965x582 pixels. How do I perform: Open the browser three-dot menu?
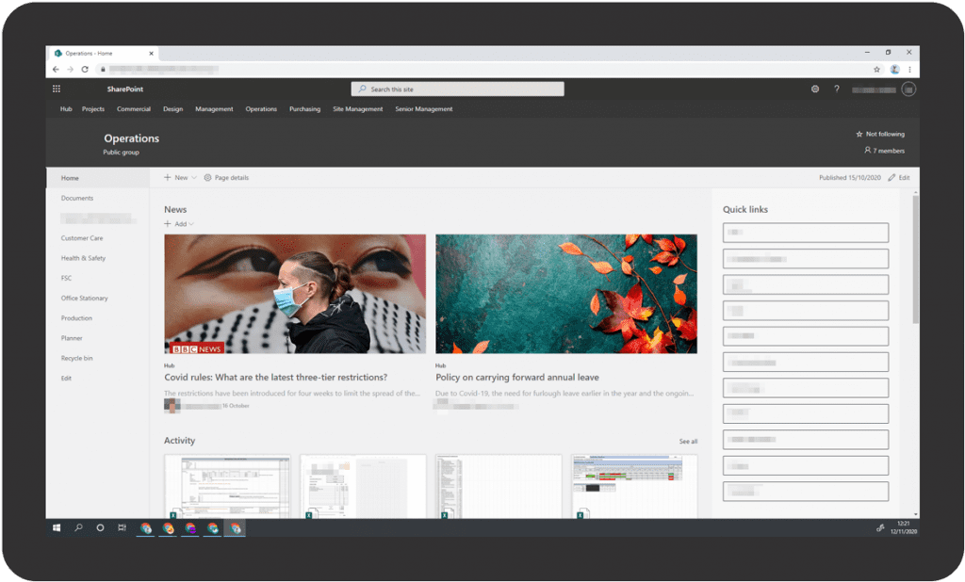point(908,69)
